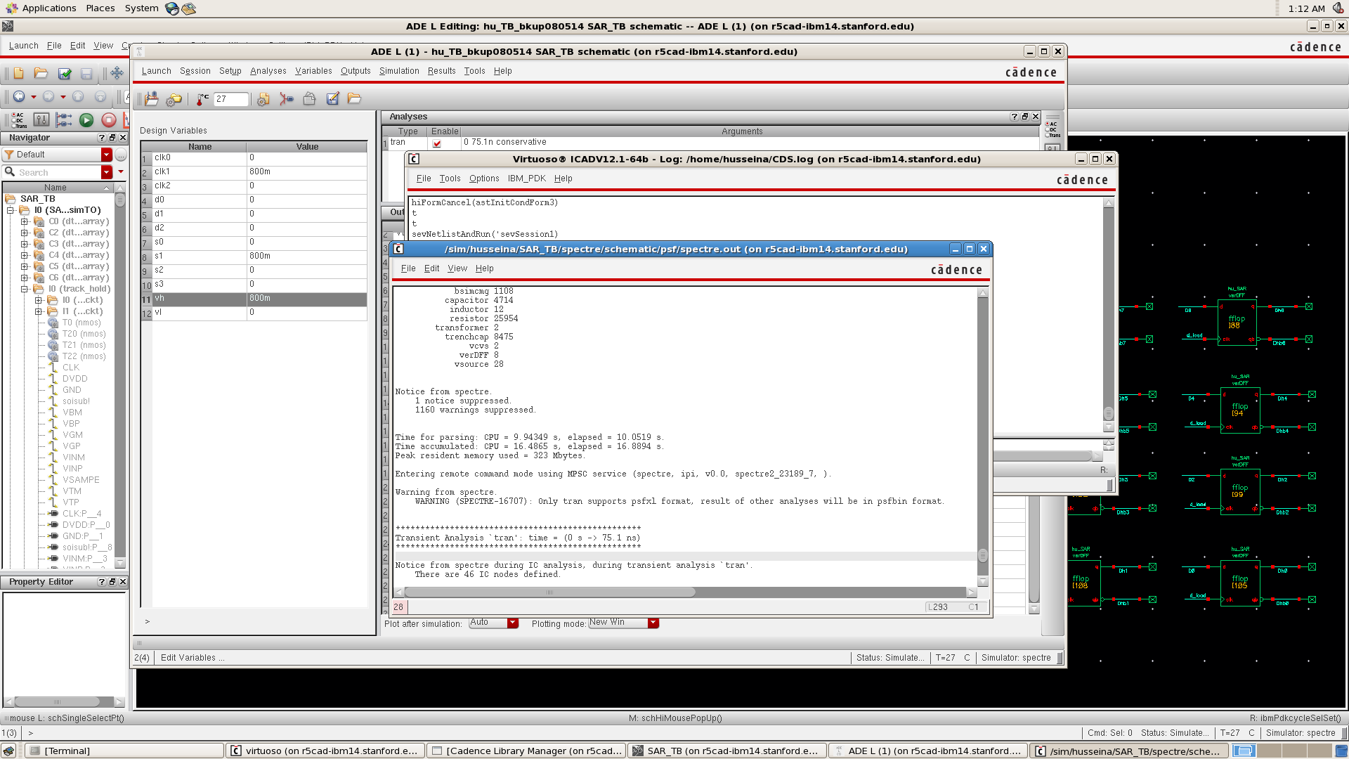
Task: Click the Load state icon in ADE L toolbar
Action: point(151,99)
